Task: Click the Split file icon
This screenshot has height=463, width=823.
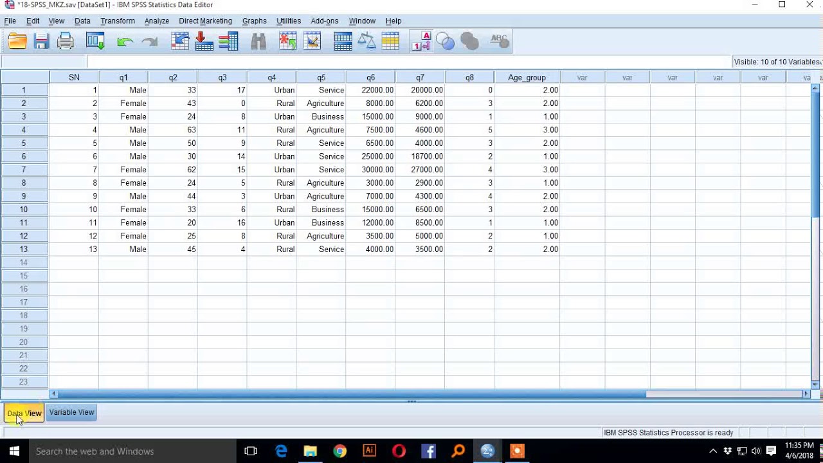Action: point(343,42)
